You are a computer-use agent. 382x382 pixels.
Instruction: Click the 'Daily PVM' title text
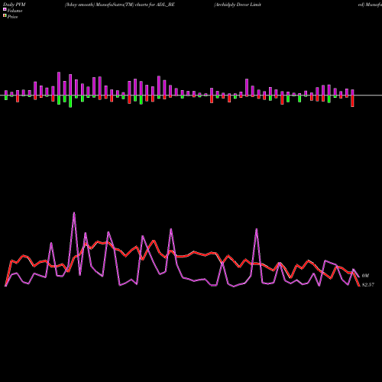[15, 5]
